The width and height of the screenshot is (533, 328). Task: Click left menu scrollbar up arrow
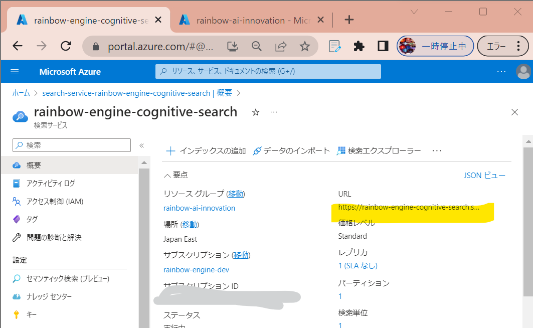tap(144, 163)
